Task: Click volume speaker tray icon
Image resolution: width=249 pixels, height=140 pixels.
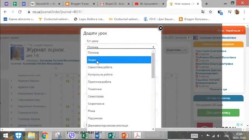Action: coord(219,136)
